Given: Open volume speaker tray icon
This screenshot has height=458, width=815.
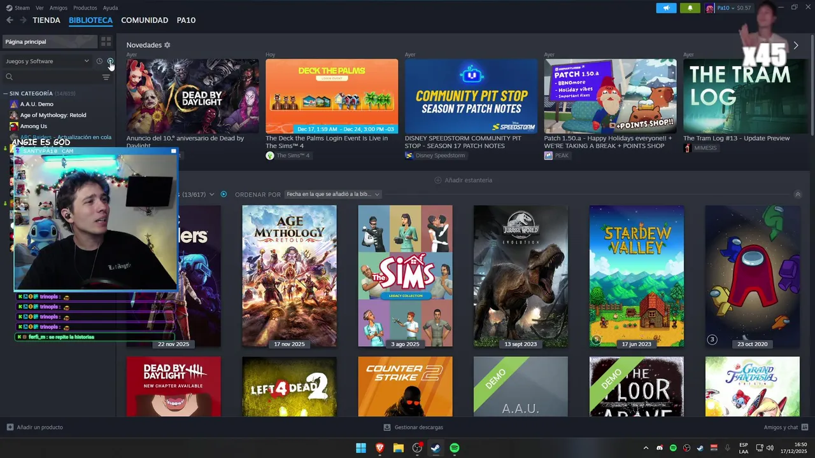Looking at the screenshot, I should 770,448.
